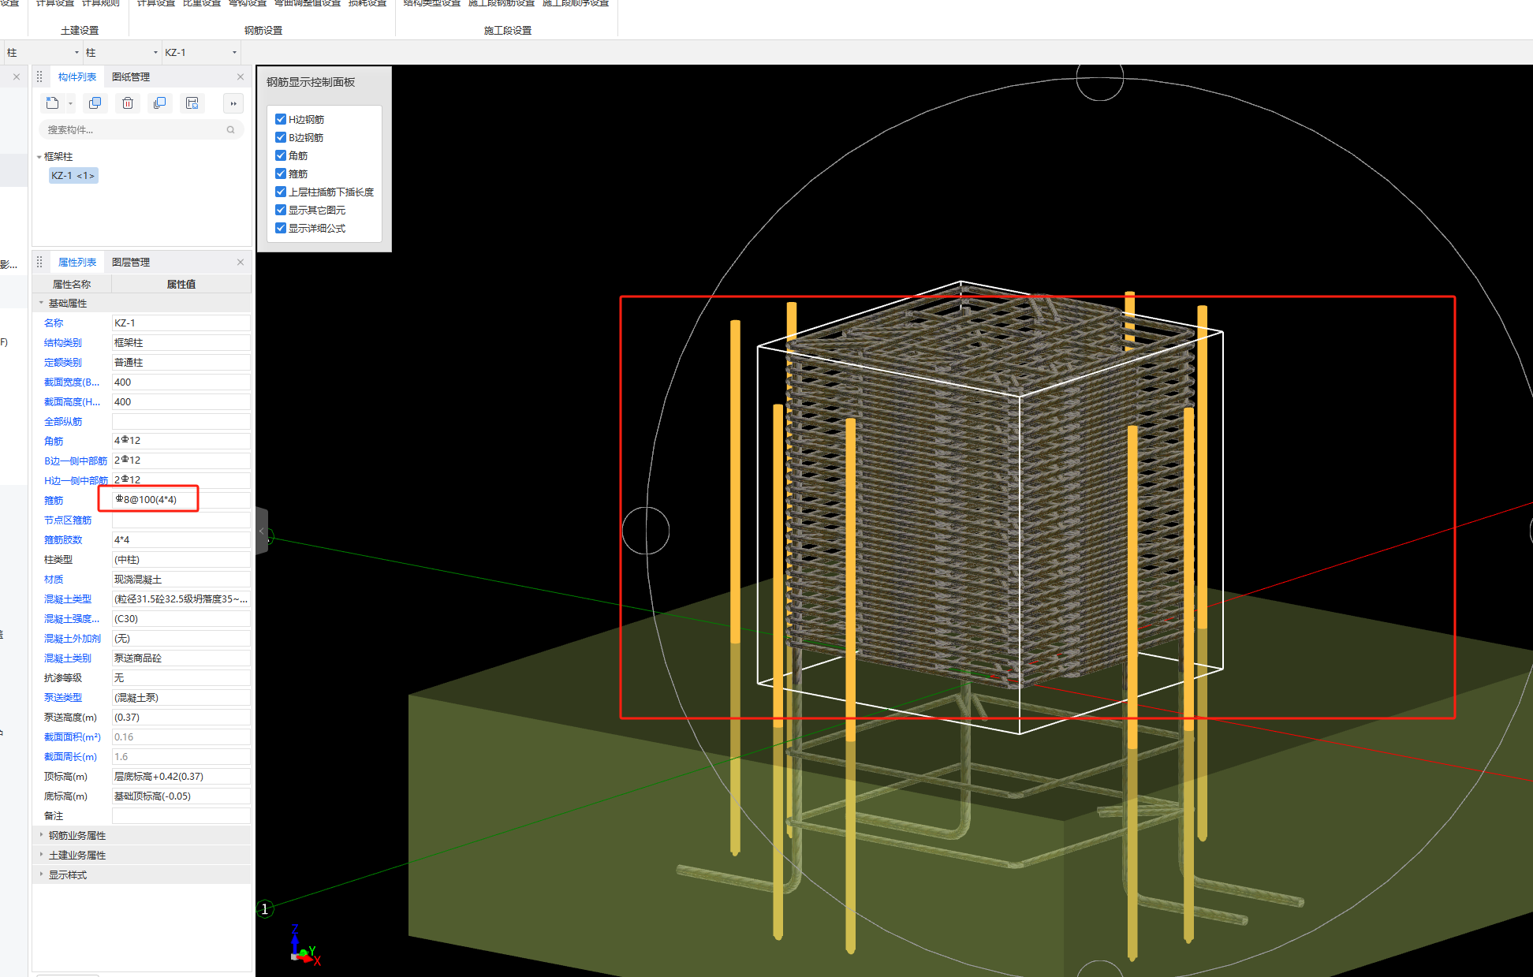Click the 混凝土强度 value (C30)
This screenshot has height=977, width=1533.
[x=181, y=619]
